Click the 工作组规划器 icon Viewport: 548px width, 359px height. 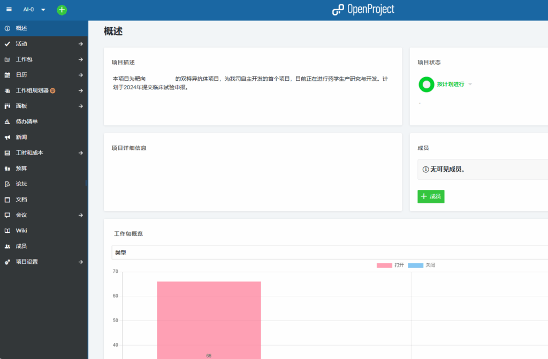[x=7, y=90]
